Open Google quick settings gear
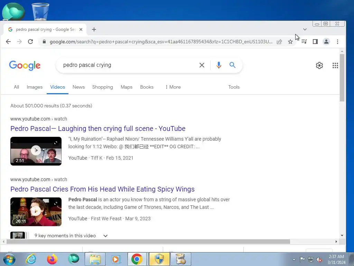 (x=319, y=65)
